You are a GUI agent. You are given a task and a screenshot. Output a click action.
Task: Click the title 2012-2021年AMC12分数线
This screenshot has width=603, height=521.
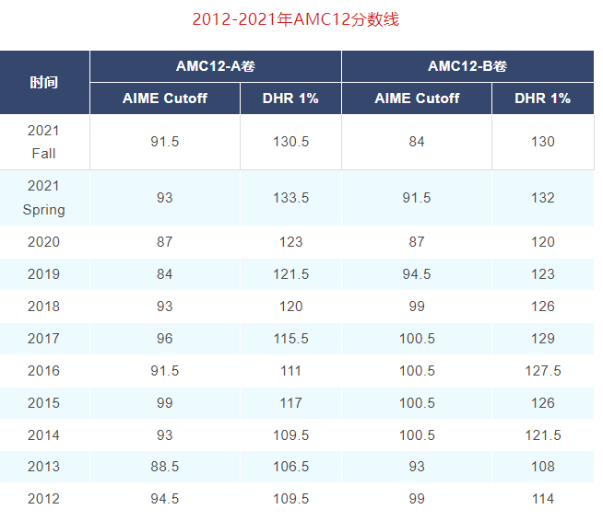point(295,19)
